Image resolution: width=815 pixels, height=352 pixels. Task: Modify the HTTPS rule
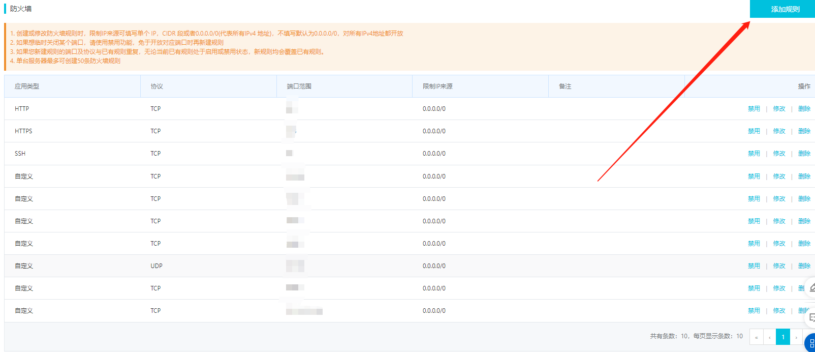779,131
